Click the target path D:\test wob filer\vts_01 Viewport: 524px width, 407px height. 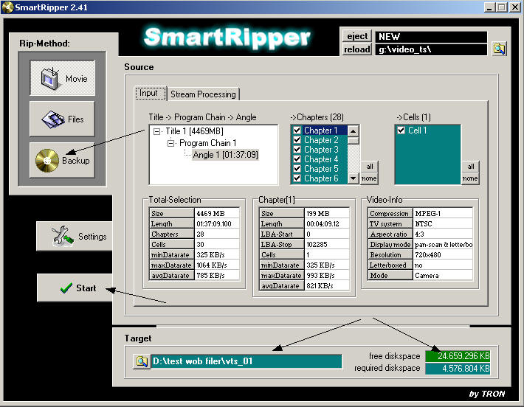point(247,361)
